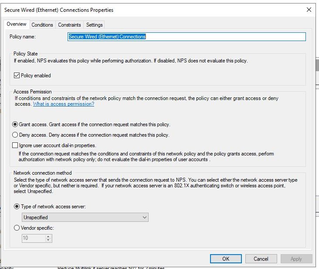Enable Ignore user account dial-in properties
The height and width of the screenshot is (269, 319).
15,145
